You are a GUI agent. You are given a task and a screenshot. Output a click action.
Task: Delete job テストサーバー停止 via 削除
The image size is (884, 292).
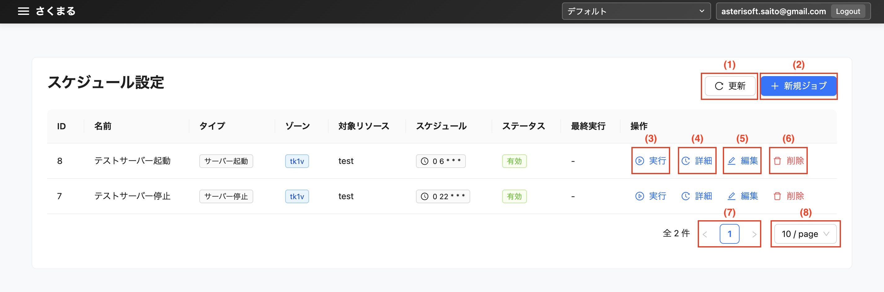[x=788, y=196]
